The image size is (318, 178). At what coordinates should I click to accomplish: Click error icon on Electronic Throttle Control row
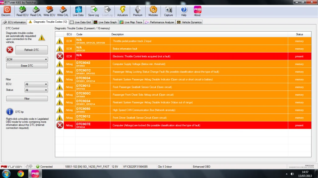click(x=60, y=56)
